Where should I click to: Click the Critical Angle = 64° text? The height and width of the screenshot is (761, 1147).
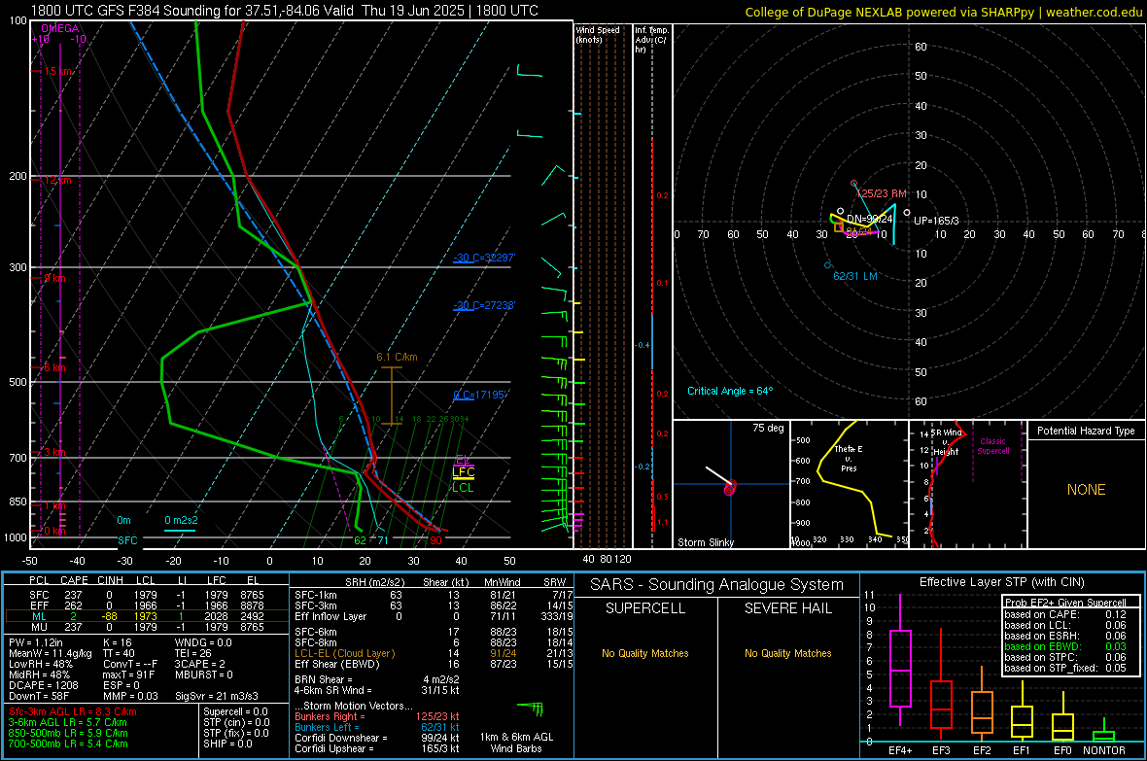[729, 391]
